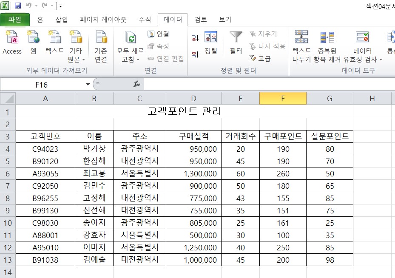This screenshot has width=395, height=278.
Task: Select column F header
Action: click(283, 99)
